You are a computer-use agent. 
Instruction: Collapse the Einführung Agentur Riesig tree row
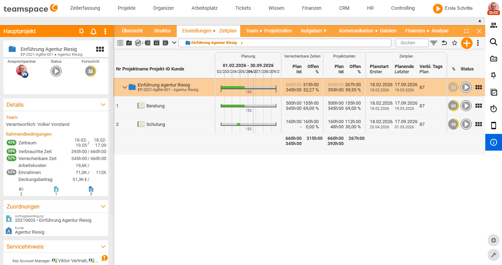[124, 87]
